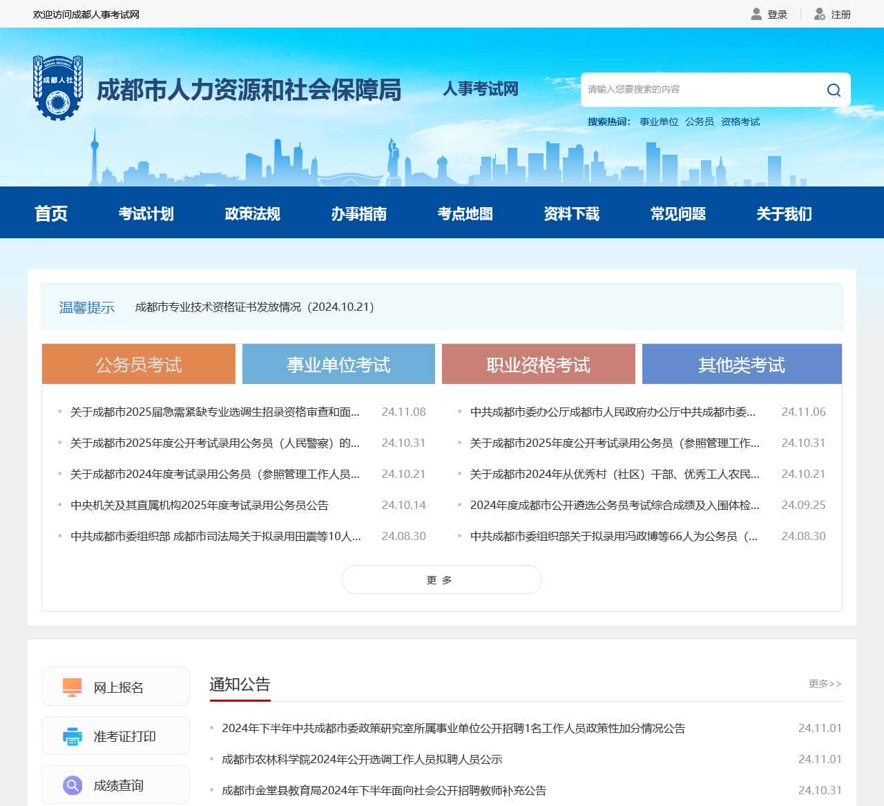Open the certificate issuance notice dated 2024.10.21
The image size is (884, 806).
click(254, 307)
